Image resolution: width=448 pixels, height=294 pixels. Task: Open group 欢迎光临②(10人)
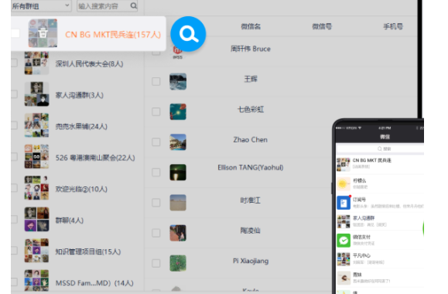(81, 189)
